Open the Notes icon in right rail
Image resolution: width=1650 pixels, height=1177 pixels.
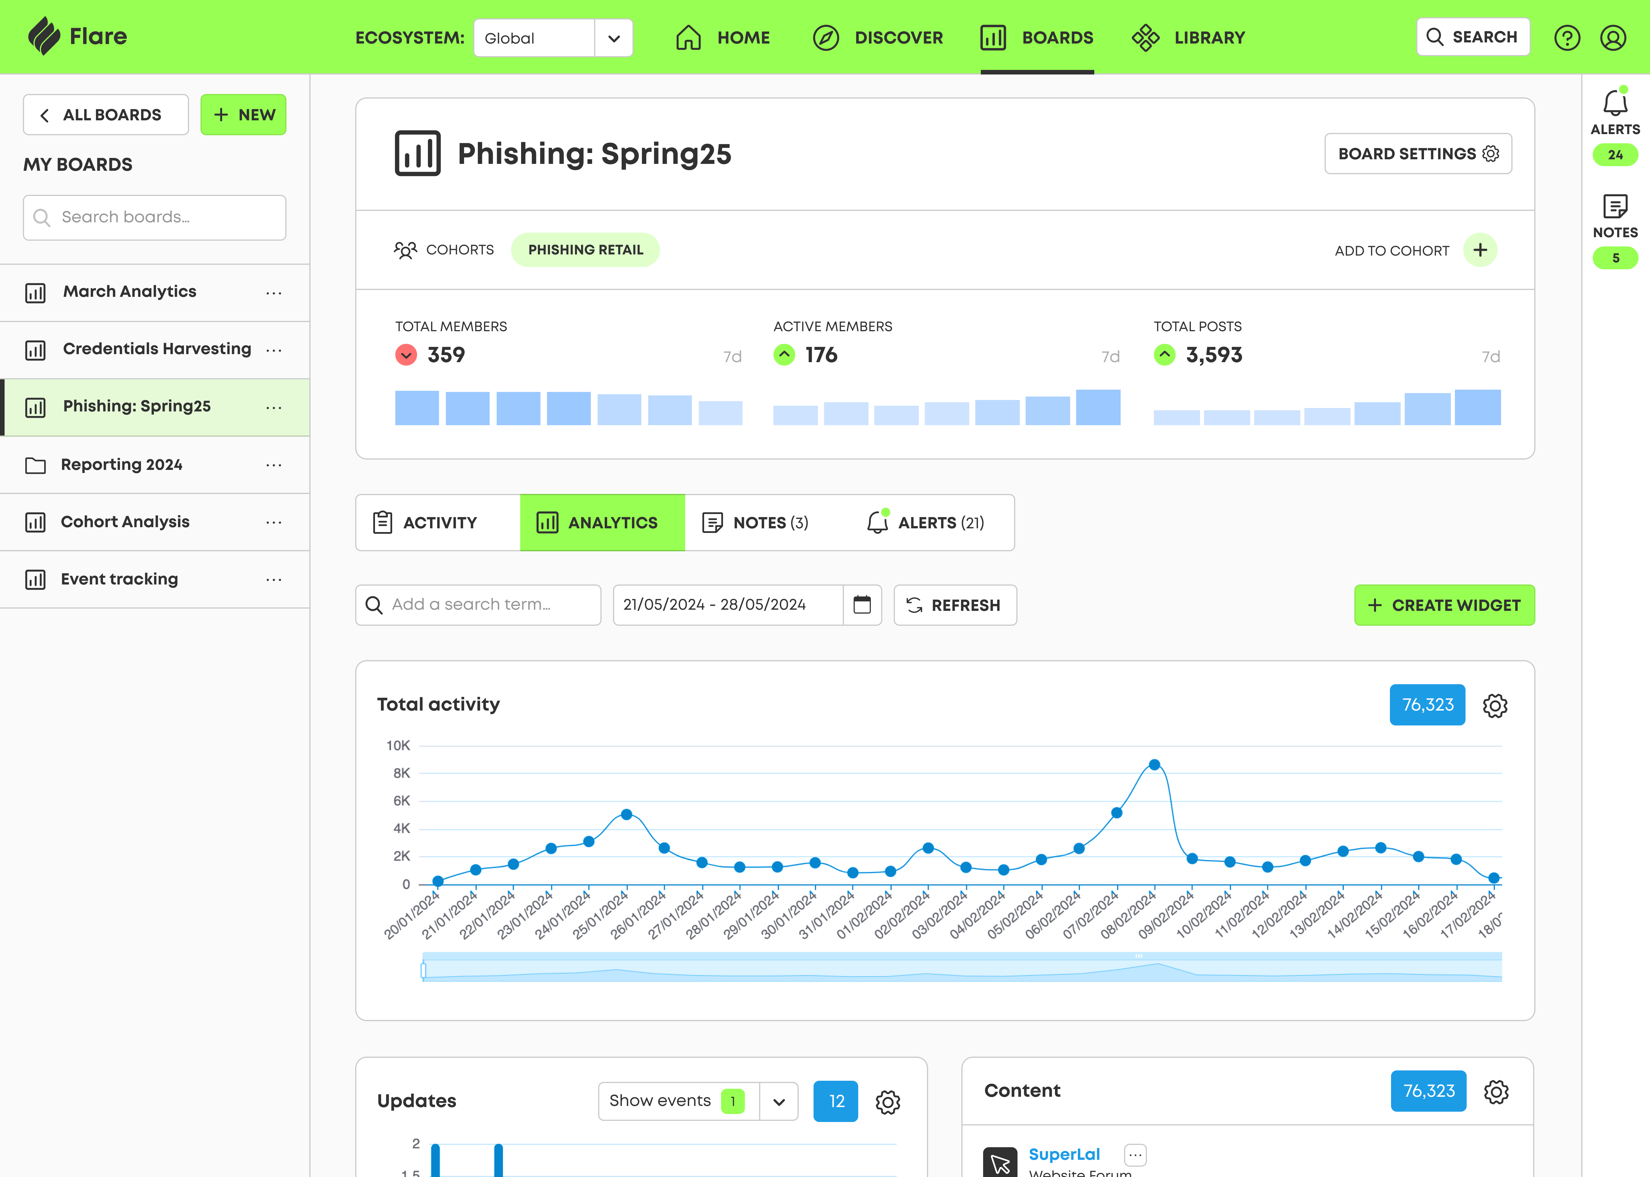coord(1615,207)
